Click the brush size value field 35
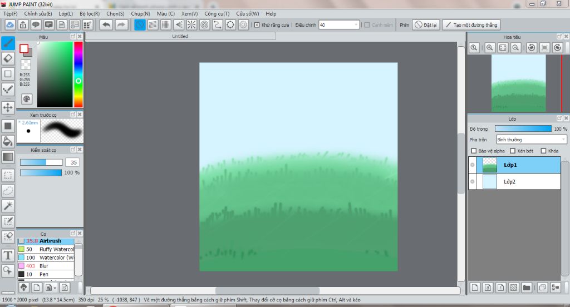Image resolution: width=570 pixels, height=307 pixels. click(73, 162)
